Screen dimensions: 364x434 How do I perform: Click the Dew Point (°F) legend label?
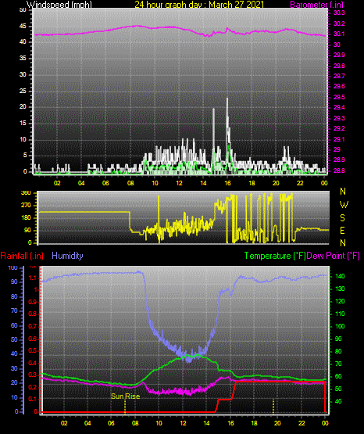334,256
